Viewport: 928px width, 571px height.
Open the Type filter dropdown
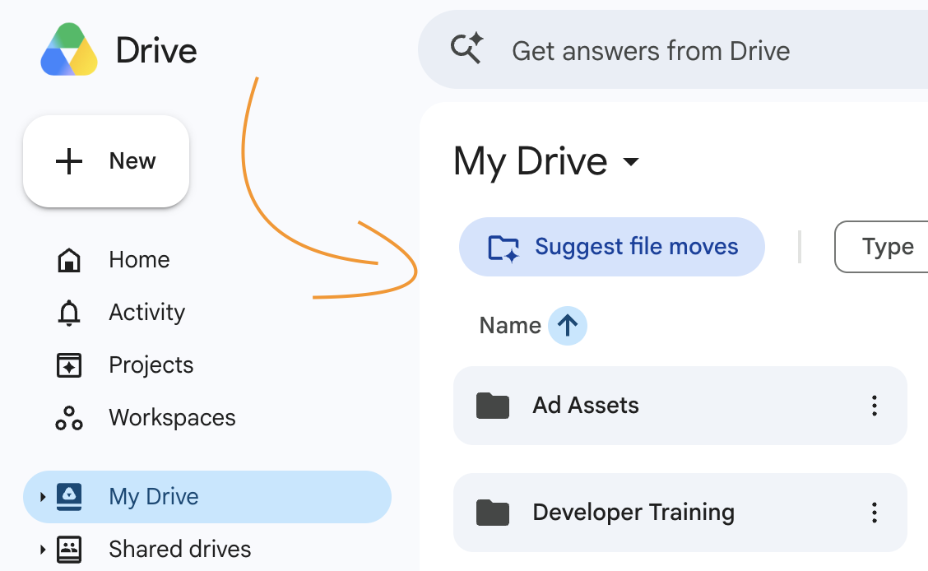coord(882,247)
